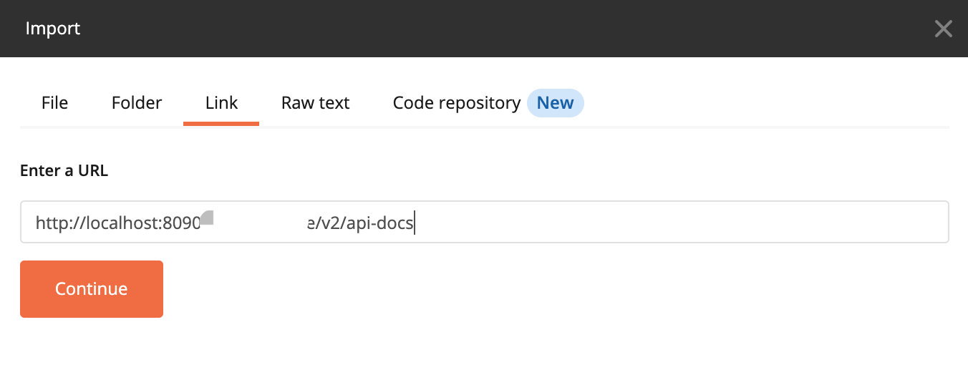Place cursor on localhost:8090 text in URL
The image size is (968, 375).
pyautogui.click(x=142, y=223)
